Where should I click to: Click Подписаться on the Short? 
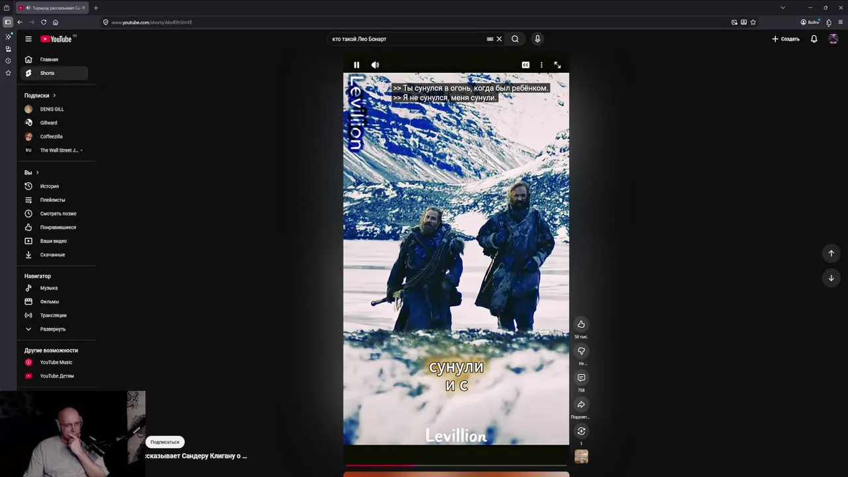[164, 442]
